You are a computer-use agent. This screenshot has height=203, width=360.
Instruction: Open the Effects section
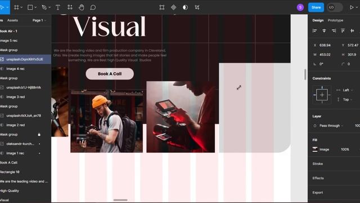318,178
